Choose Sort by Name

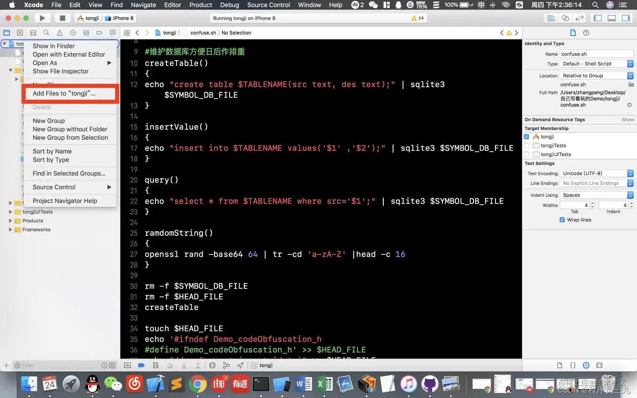click(70, 151)
